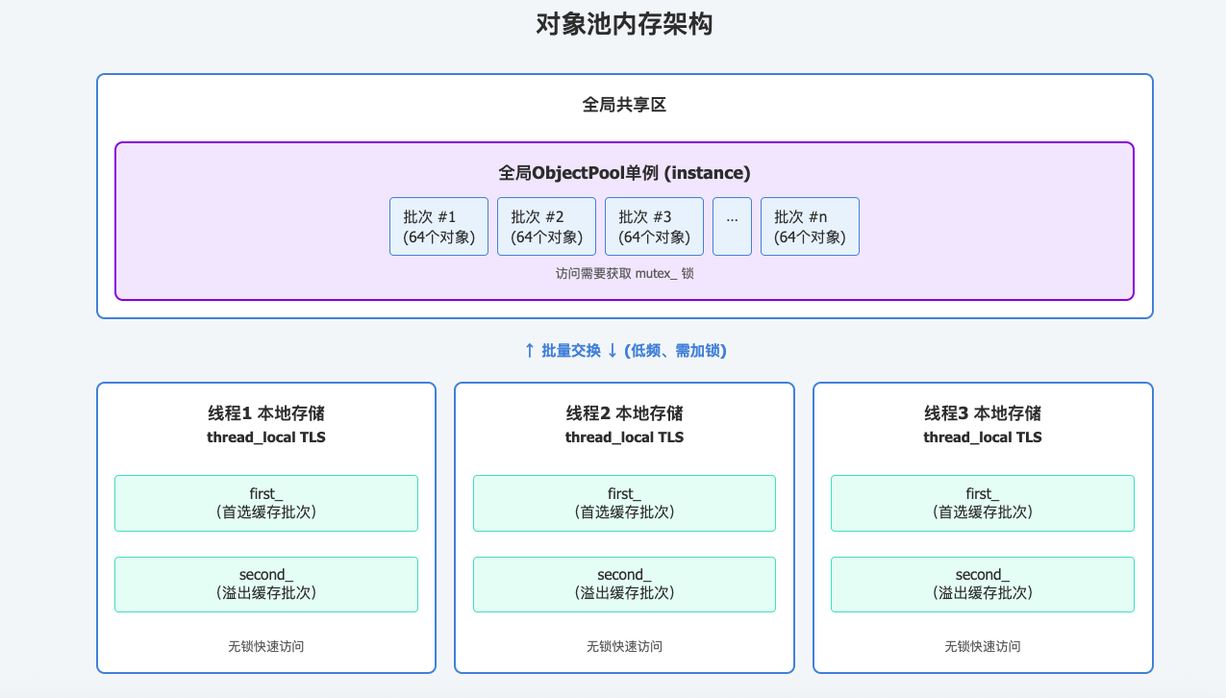Select the second_ box in 线程2

[x=624, y=585]
